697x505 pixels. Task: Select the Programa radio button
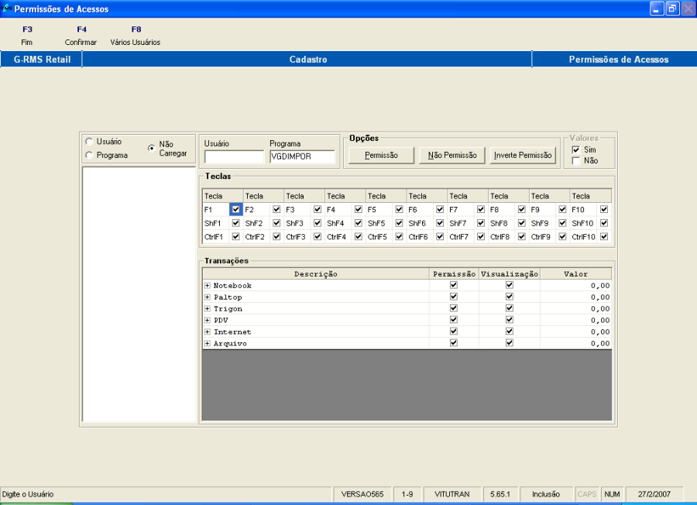(90, 156)
